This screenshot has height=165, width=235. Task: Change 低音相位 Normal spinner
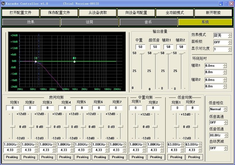(218, 109)
